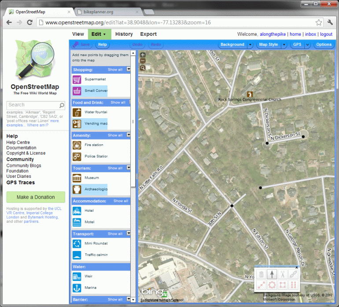Open the inbox link

(x=310, y=34)
